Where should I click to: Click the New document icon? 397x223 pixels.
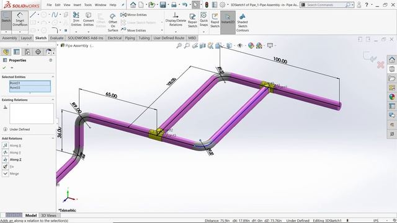[141, 5]
